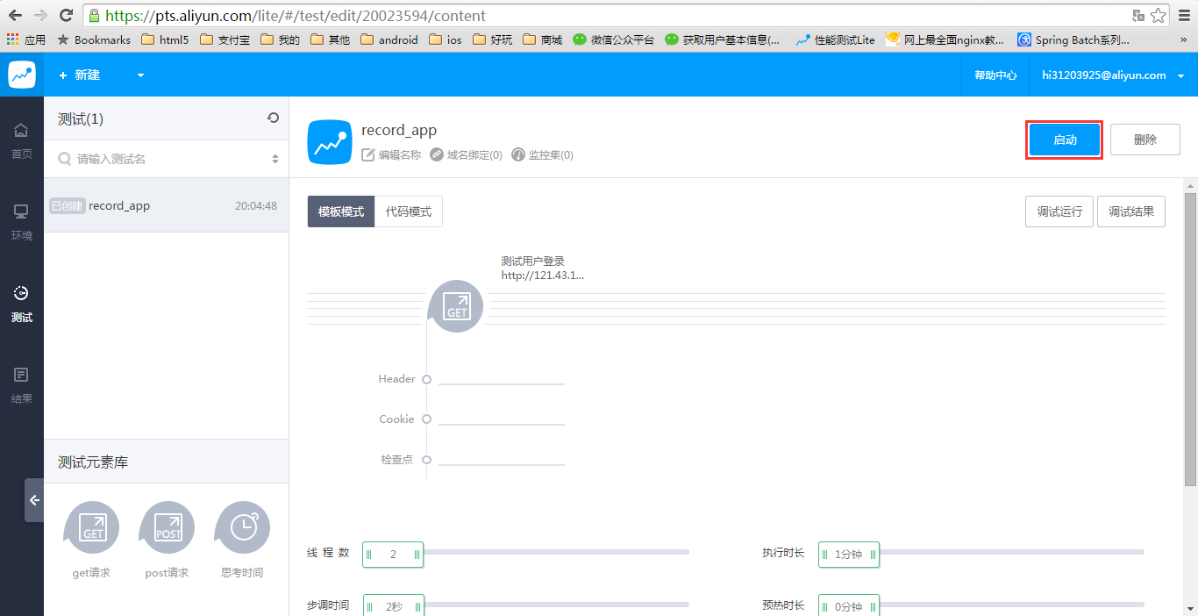The image size is (1198, 616).
Task: Switch to 代码模式 tab
Action: [409, 211]
